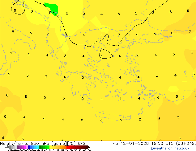Click the 24 label under the color scale

(67, 150)
